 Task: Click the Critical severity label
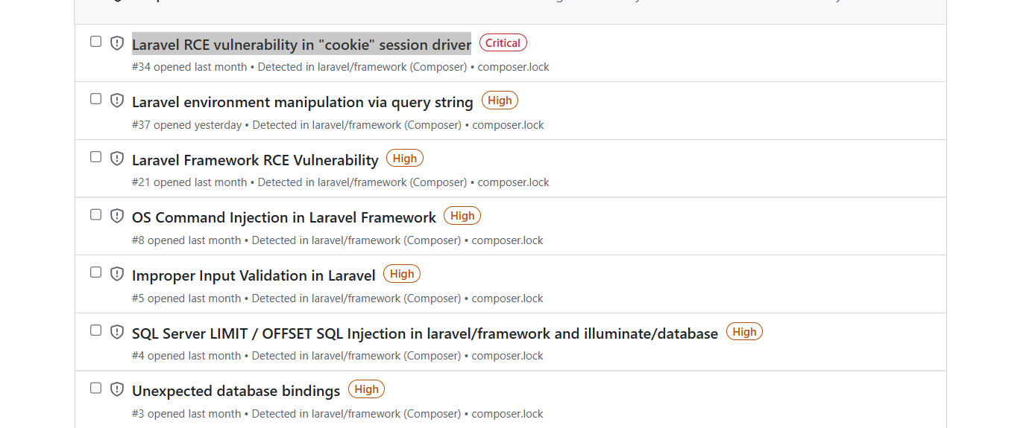click(503, 43)
